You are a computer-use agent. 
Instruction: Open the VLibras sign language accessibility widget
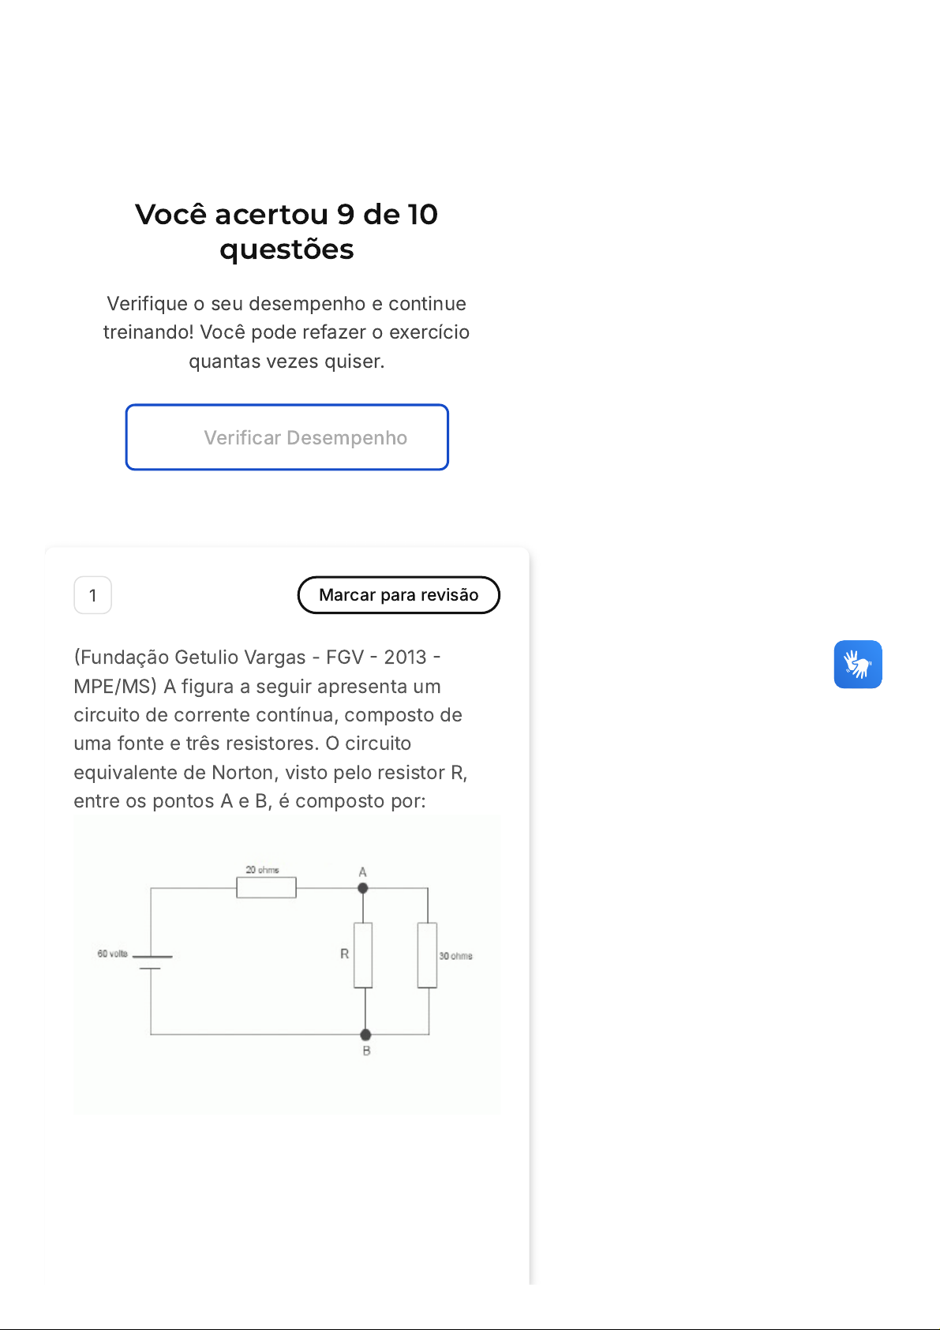(858, 664)
